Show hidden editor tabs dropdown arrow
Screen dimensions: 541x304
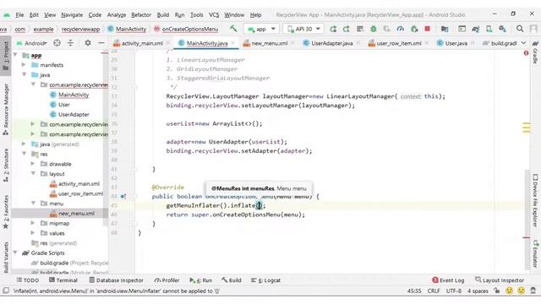(523, 43)
